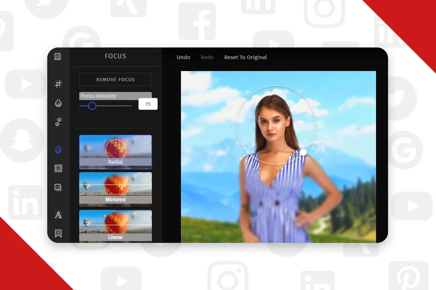Open the Frames tool icon

click(x=58, y=168)
